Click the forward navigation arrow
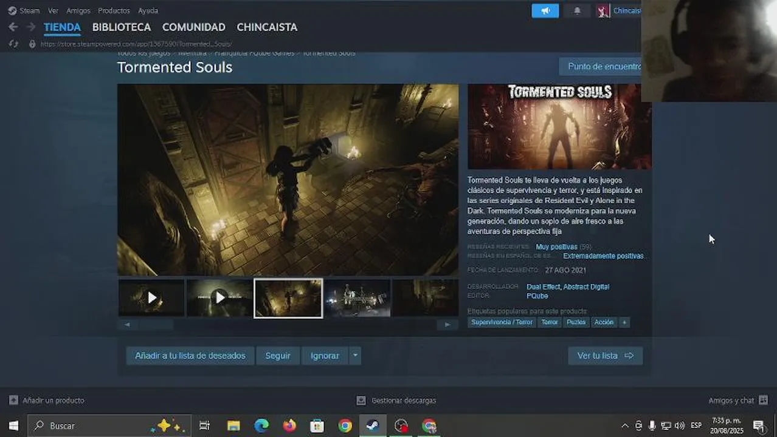Viewport: 777px width, 437px height. click(30, 27)
